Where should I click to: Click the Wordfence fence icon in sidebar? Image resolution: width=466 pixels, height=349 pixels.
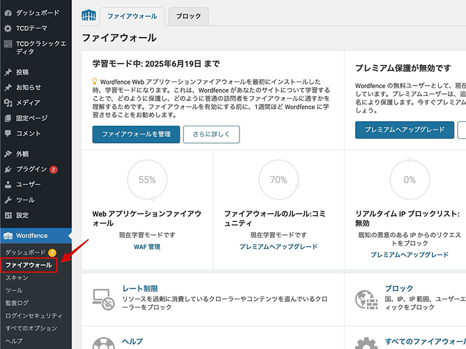tap(8, 236)
